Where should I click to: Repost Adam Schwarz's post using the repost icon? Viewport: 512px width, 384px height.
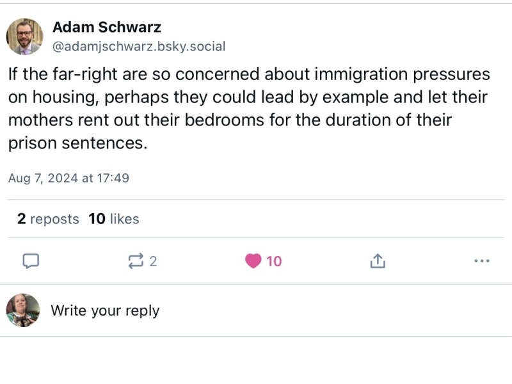[134, 261]
